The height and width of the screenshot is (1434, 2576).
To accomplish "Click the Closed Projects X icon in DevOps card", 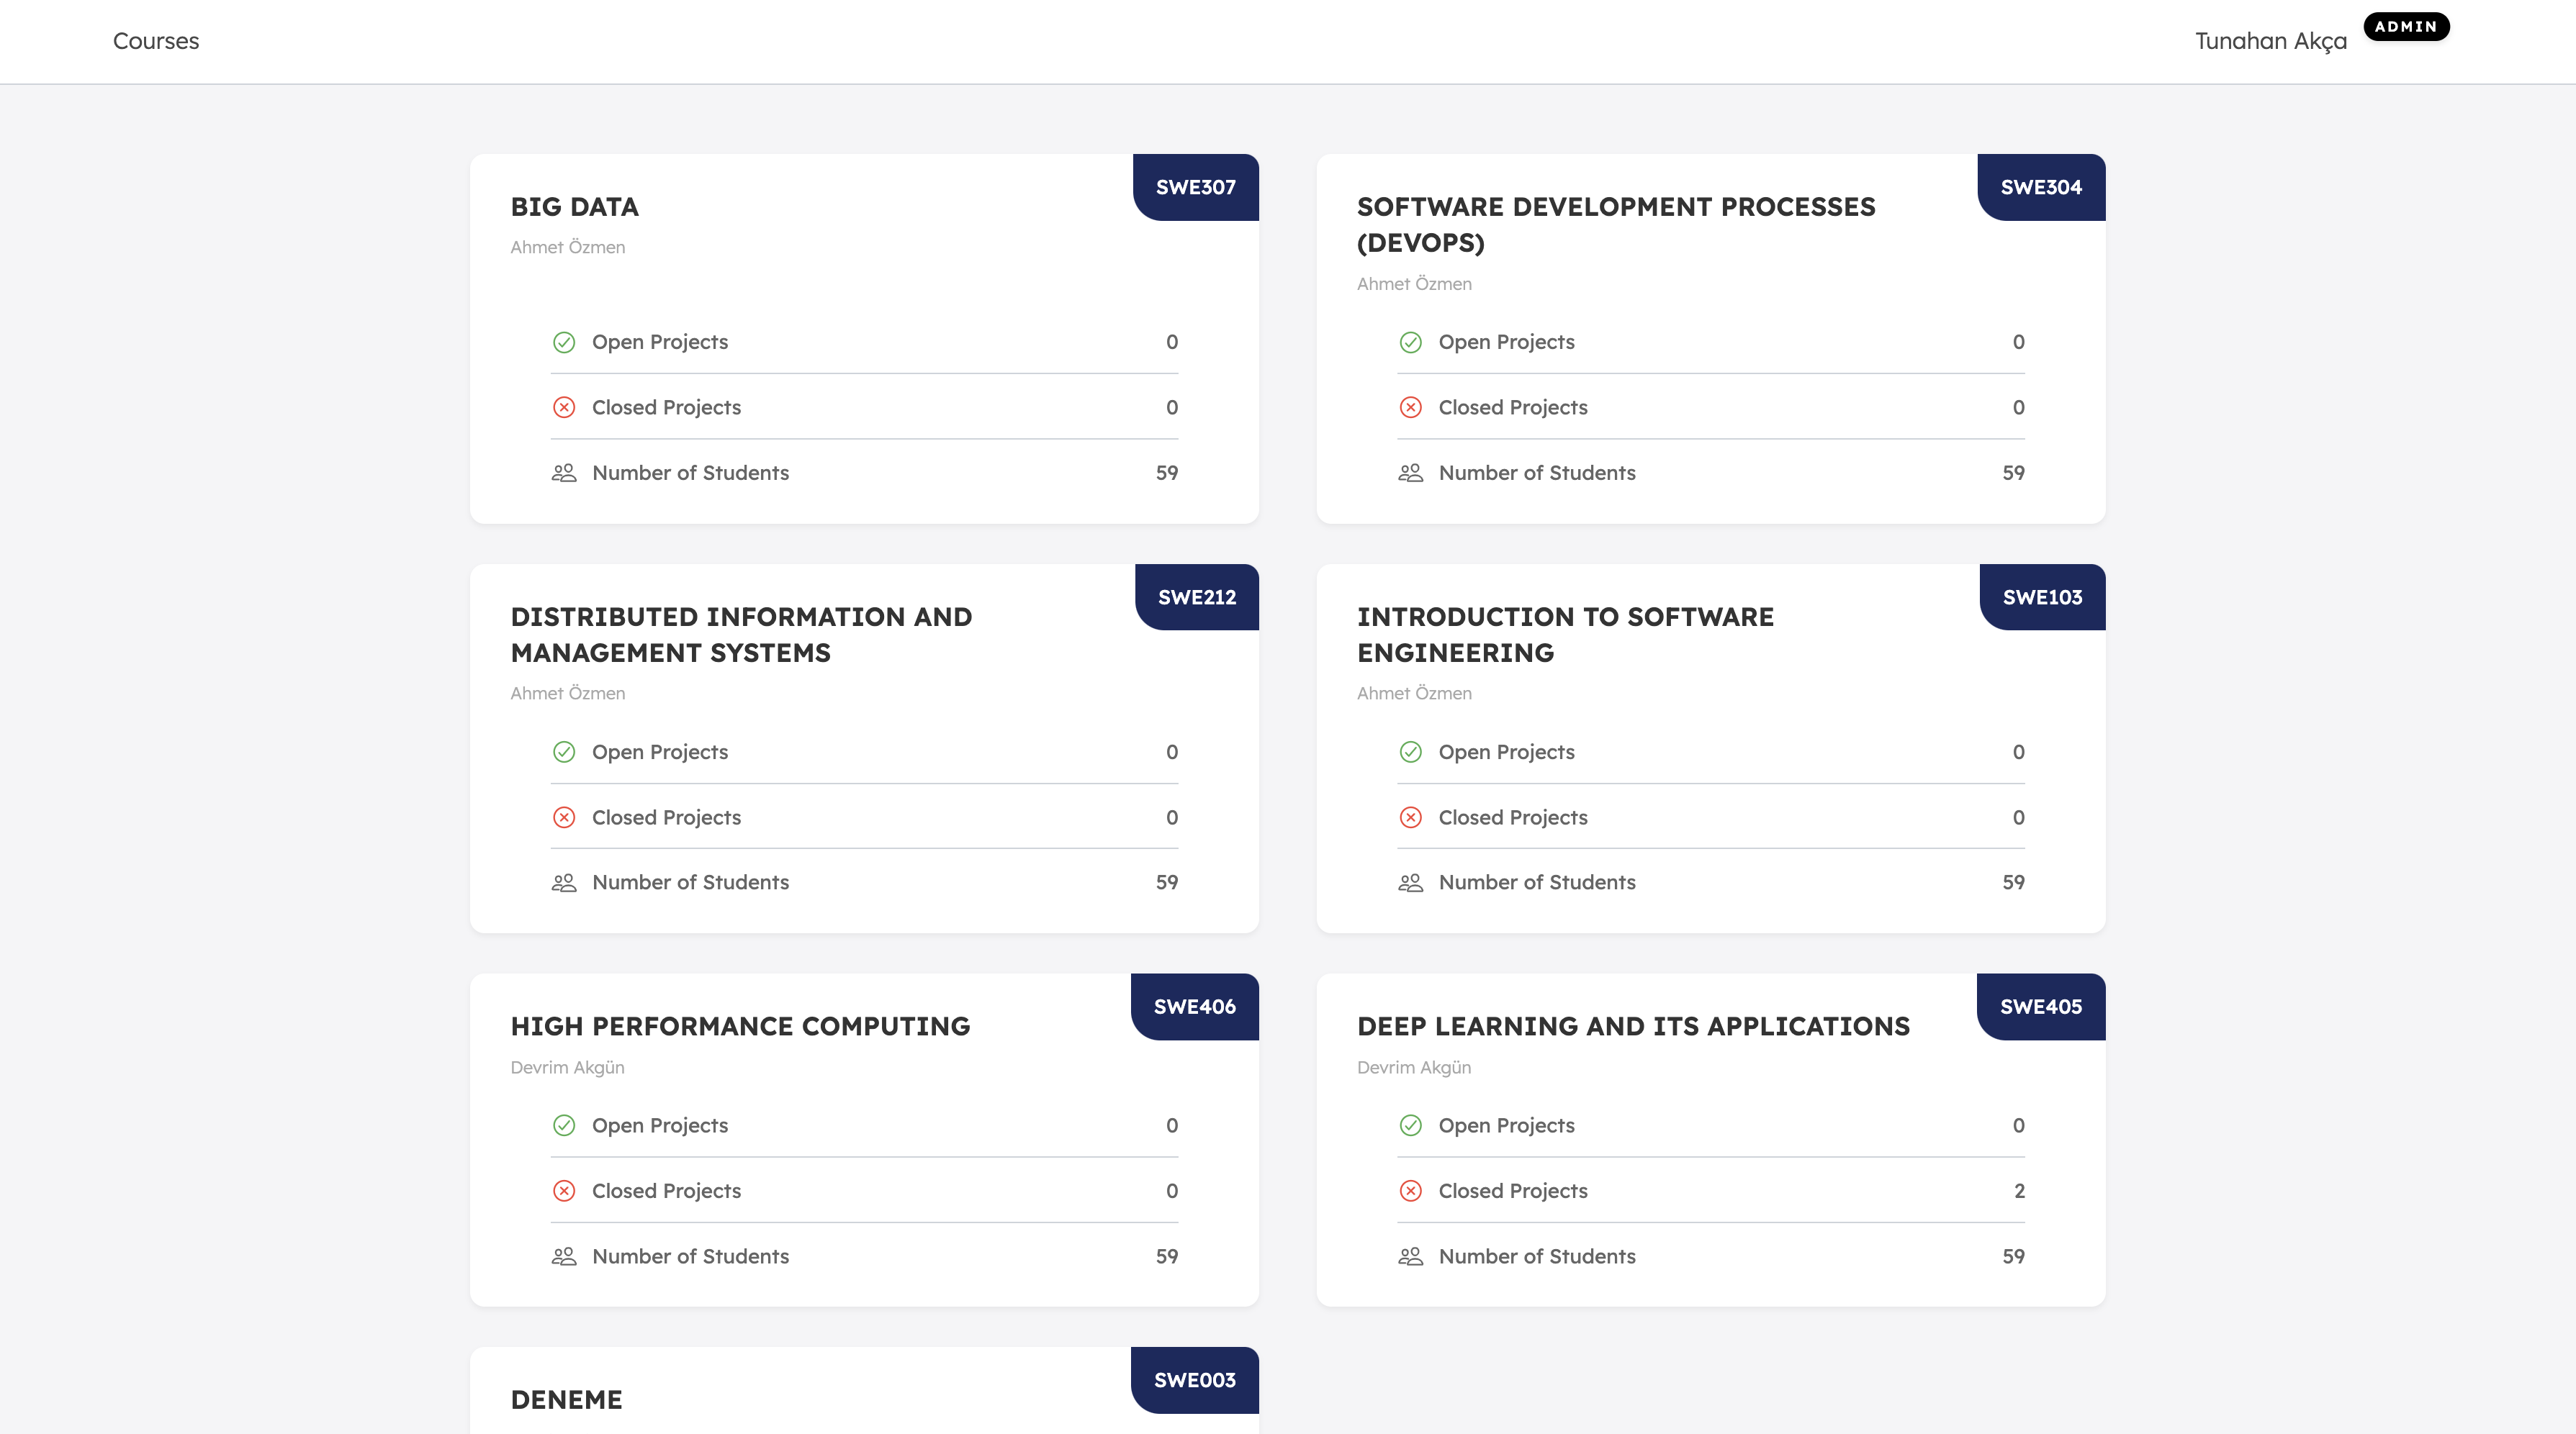I will (1411, 408).
